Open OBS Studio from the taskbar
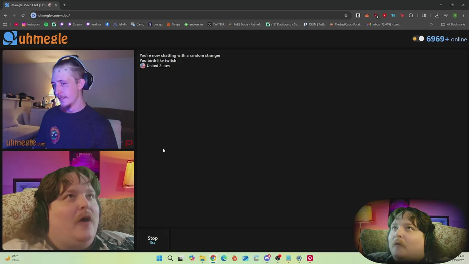This screenshot has height=264, width=469. pyautogui.click(x=278, y=258)
